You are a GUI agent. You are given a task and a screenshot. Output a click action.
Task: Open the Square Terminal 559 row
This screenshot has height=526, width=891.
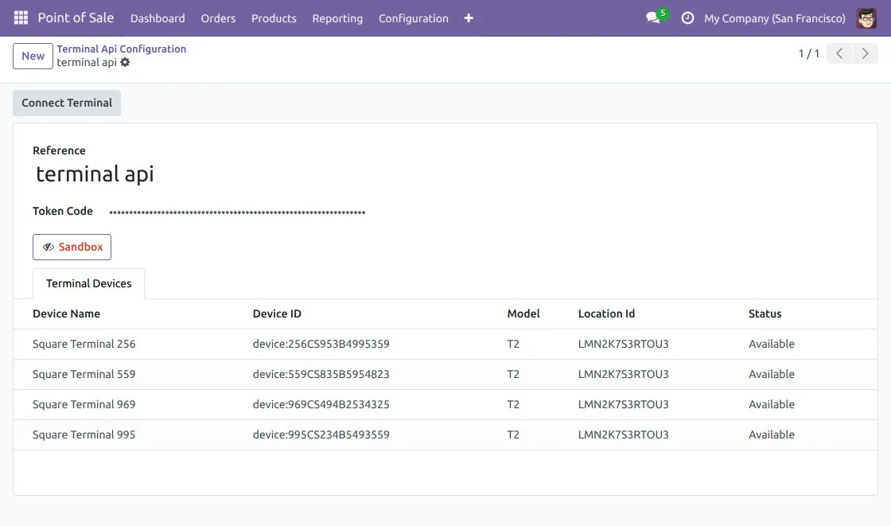[84, 374]
